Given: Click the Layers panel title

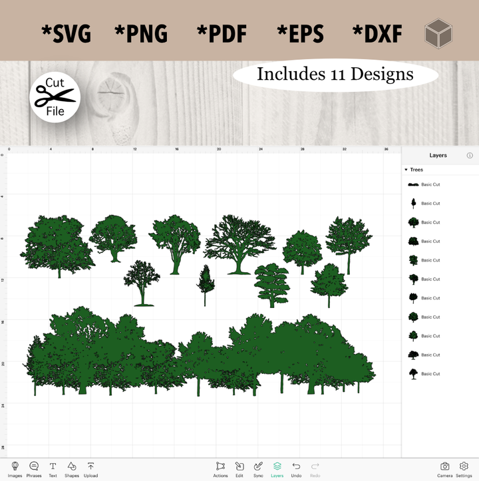Looking at the screenshot, I should 438,155.
